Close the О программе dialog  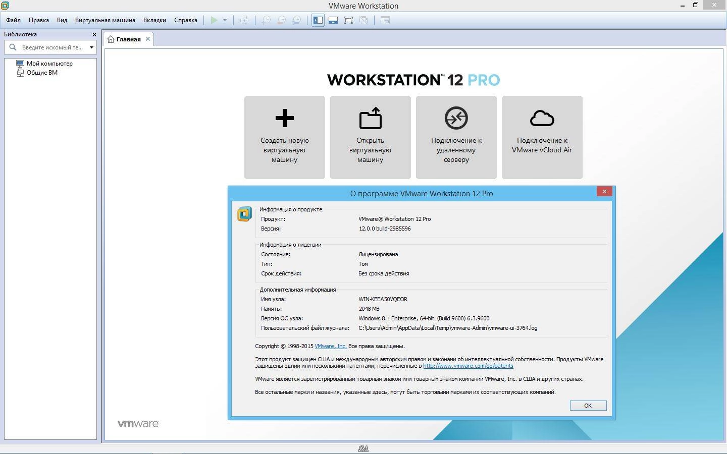pyautogui.click(x=604, y=191)
